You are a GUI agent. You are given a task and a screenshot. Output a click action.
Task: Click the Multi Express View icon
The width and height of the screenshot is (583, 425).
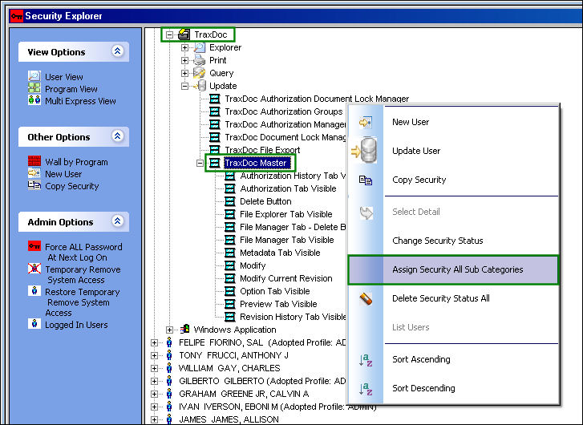click(34, 100)
